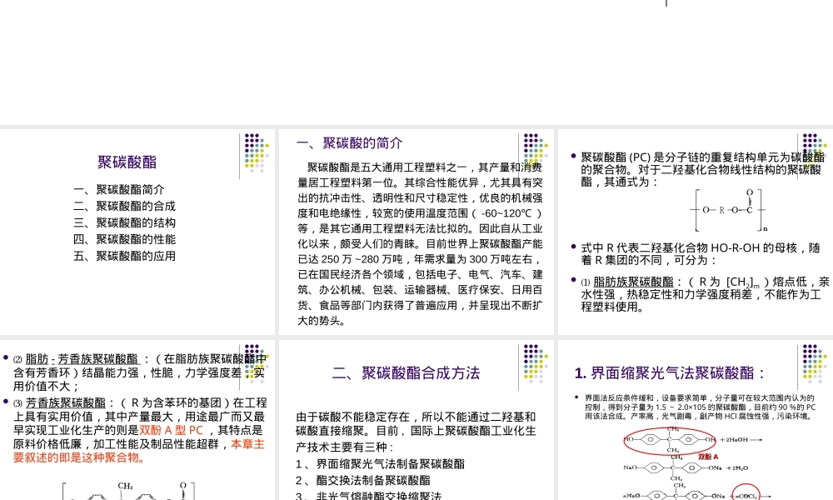Select outline entry 二、聚碳酸酯的合成
833x500 pixels.
[124, 206]
